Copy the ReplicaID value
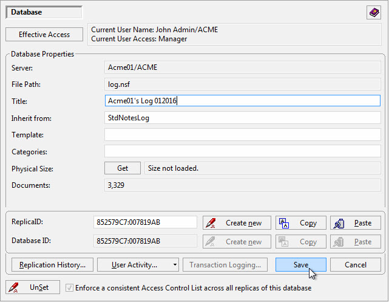Viewport: 389px width, 302px height. tap(300, 223)
